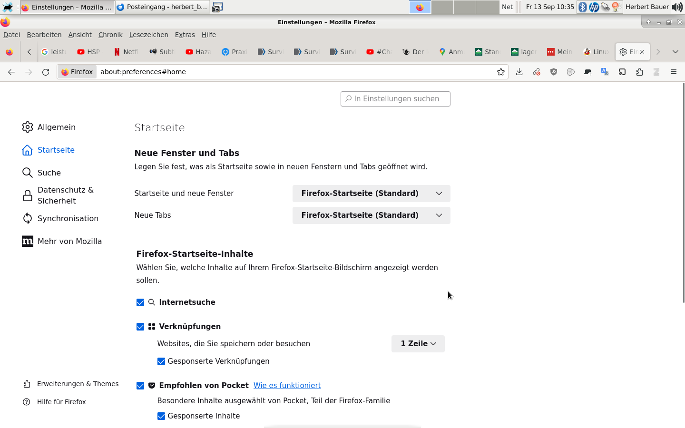Click the In Einstellungen suchen search field
The height and width of the screenshot is (428, 685).
point(395,99)
